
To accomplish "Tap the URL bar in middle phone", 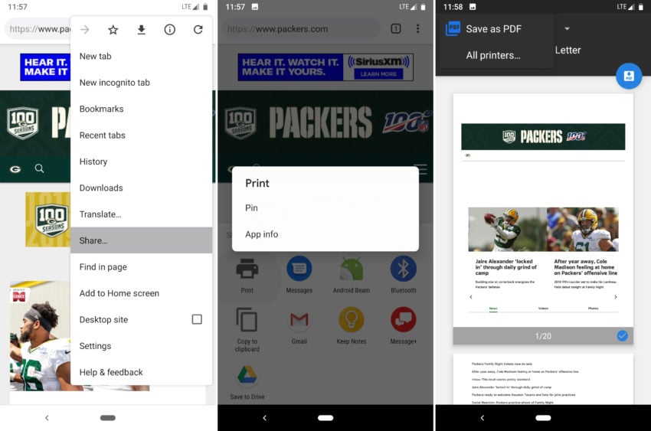I will point(301,29).
